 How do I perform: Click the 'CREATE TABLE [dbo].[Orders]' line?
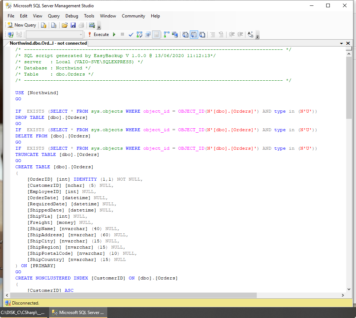pos(54,167)
